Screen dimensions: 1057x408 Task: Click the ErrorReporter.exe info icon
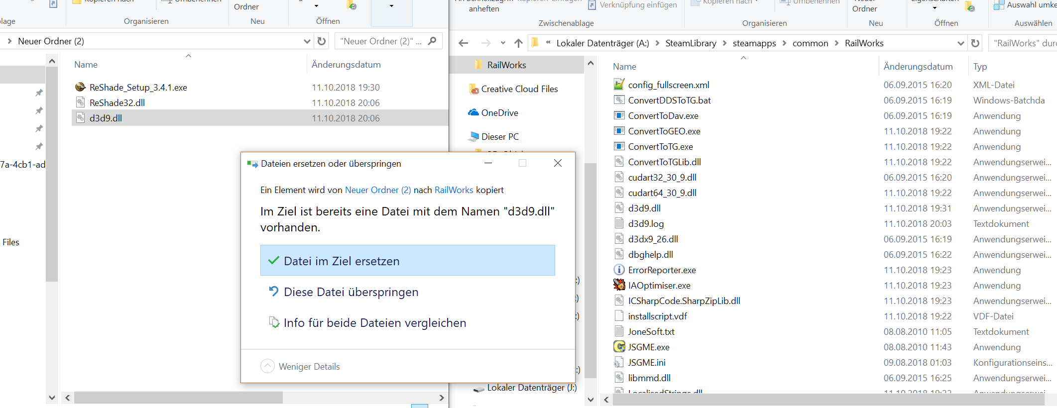point(619,270)
